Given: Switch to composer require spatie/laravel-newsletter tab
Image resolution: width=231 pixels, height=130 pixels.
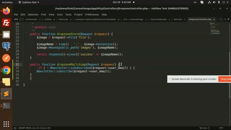Looking at the screenshot, I should [x=95, y=19].
